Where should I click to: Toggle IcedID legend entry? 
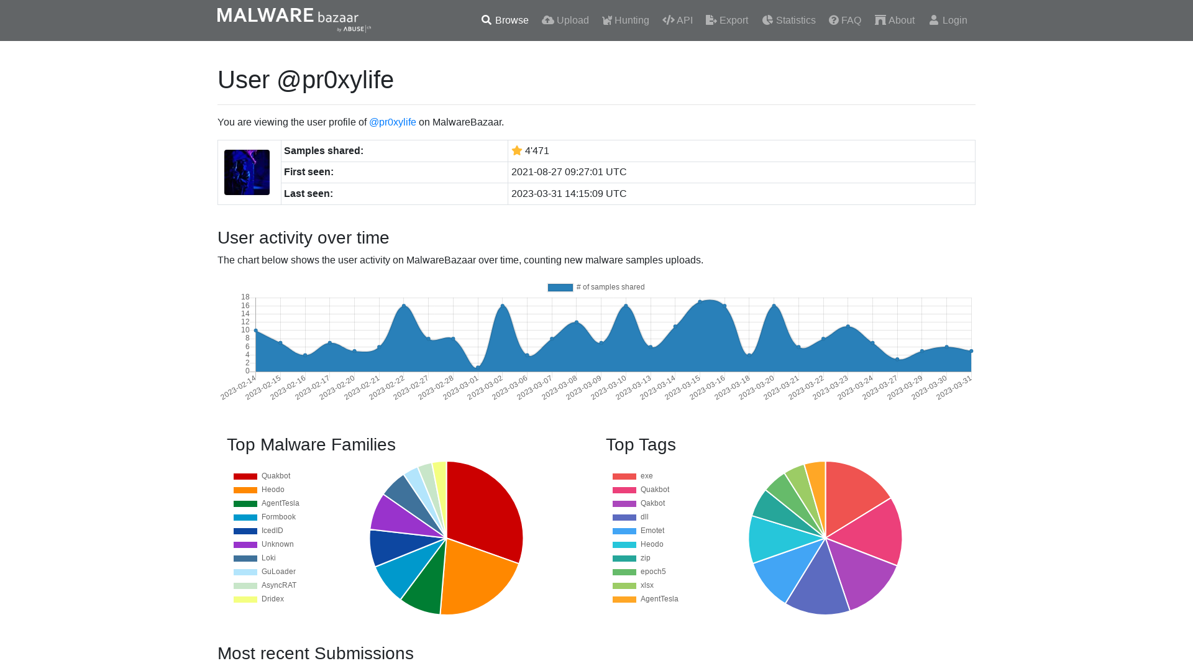coord(258,531)
